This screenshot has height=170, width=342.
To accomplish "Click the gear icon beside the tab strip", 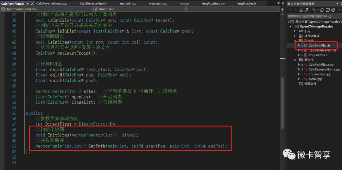I will (x=283, y=3).
